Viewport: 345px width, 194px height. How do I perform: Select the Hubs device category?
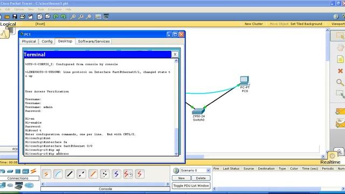18,171
